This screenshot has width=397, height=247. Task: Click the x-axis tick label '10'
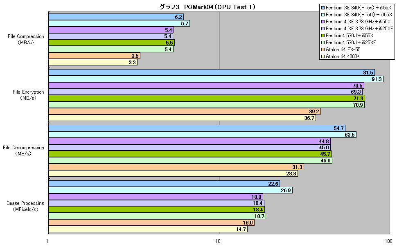218,241
